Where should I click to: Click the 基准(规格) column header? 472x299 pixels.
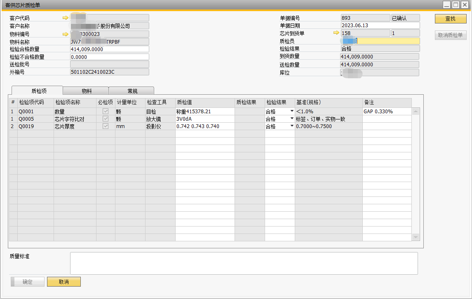pos(329,102)
